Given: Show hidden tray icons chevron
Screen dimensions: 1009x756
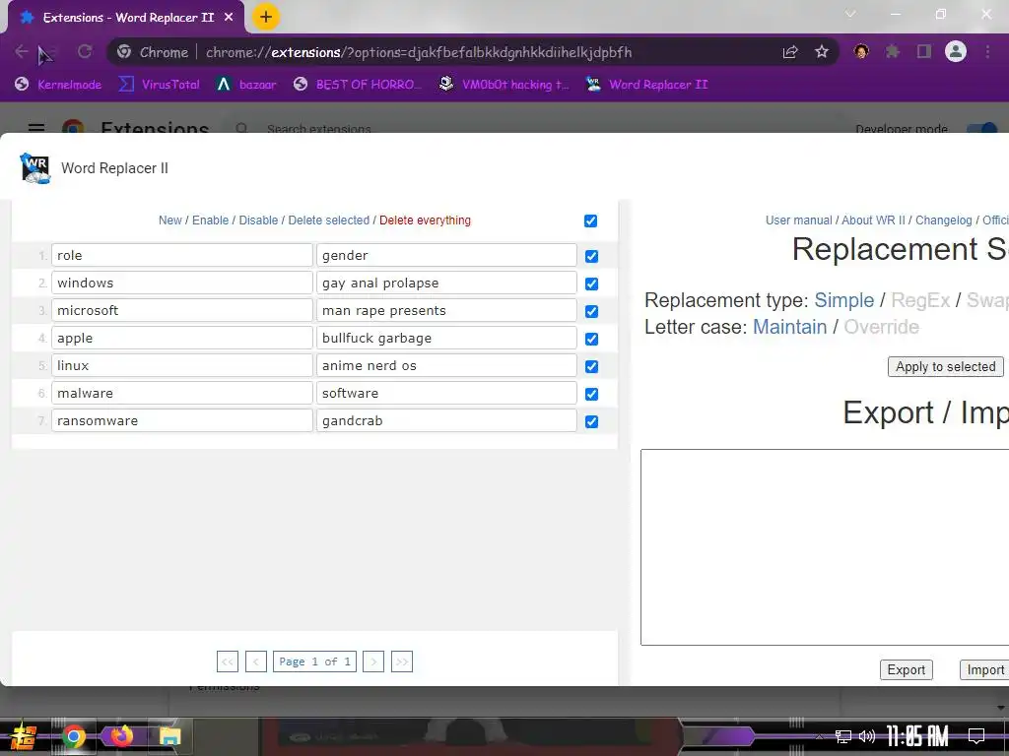Looking at the screenshot, I should click(819, 736).
